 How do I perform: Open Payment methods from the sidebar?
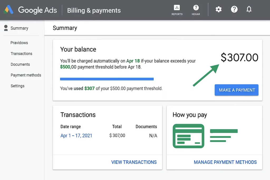(26, 75)
